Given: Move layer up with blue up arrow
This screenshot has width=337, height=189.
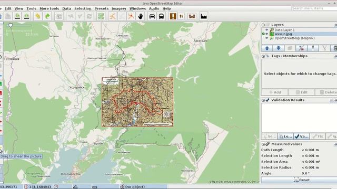Looking at the screenshot, I should tap(267, 48).
